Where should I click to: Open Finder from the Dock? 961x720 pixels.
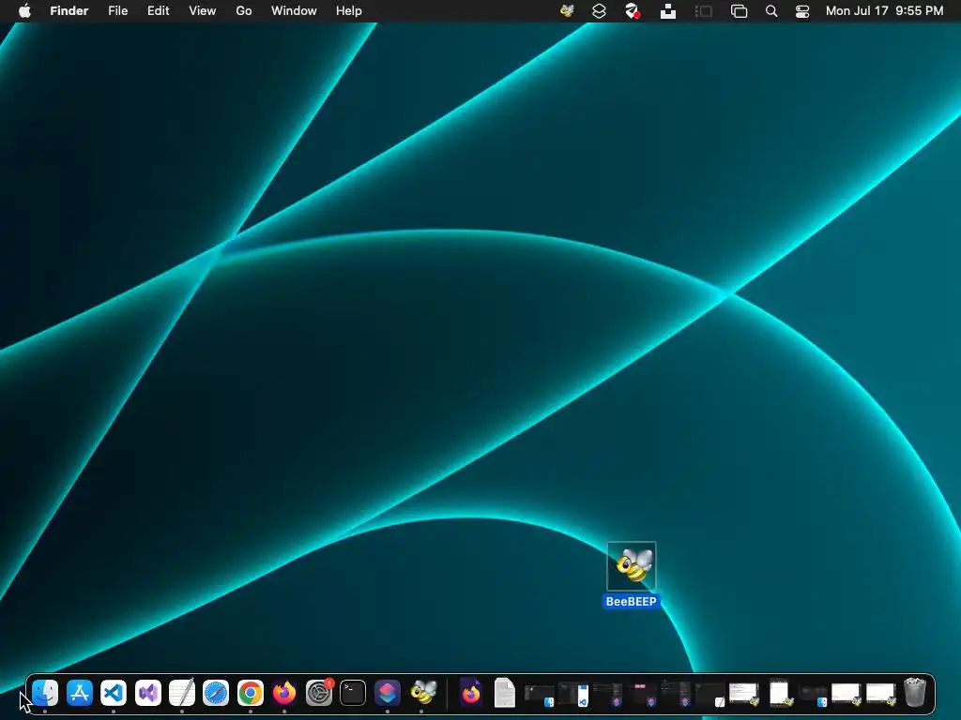45,693
